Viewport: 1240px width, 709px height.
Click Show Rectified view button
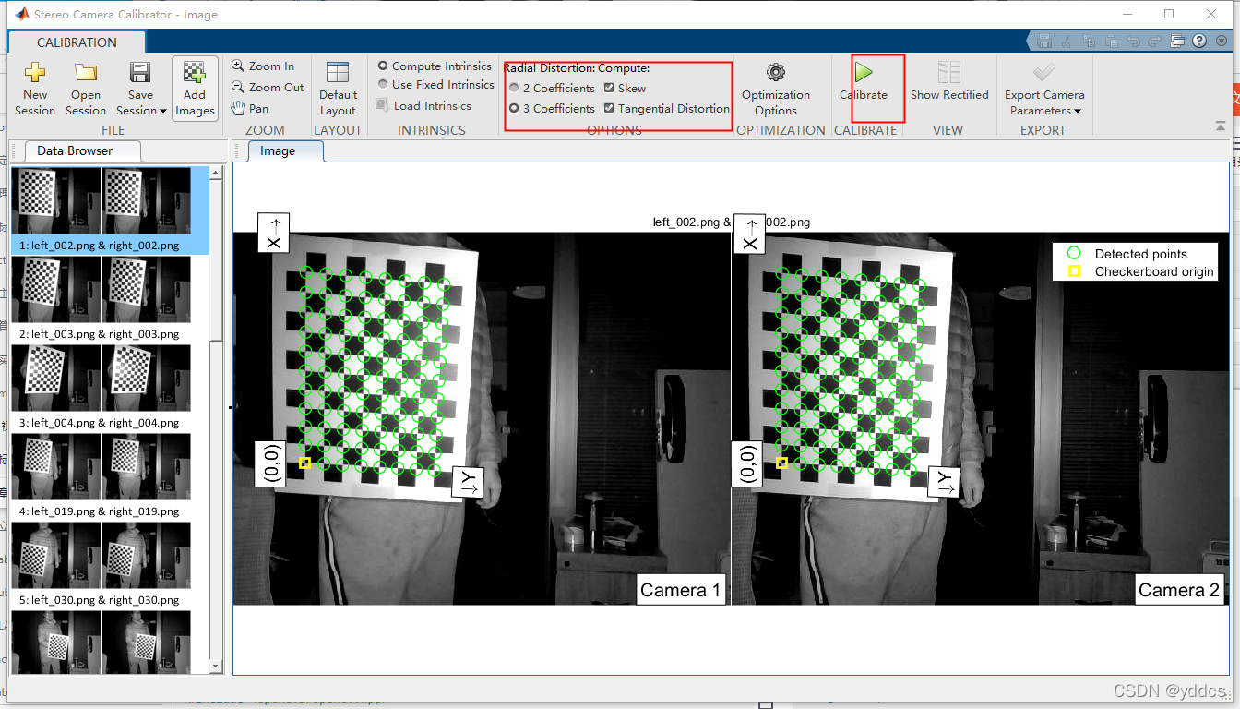point(949,81)
